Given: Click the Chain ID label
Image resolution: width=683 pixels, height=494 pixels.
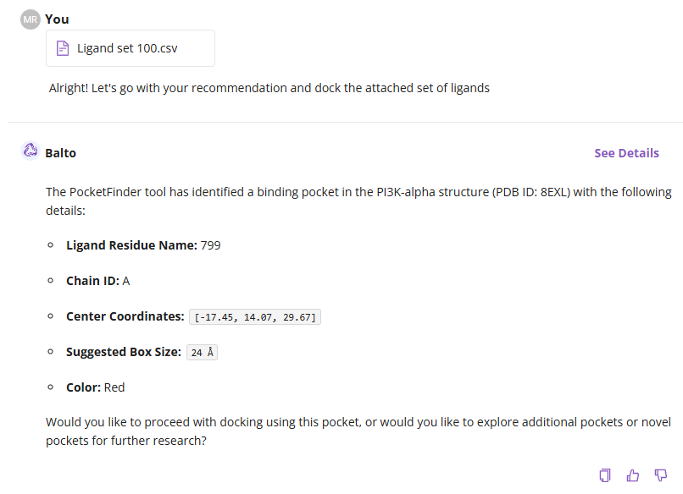Looking at the screenshot, I should tap(92, 281).
